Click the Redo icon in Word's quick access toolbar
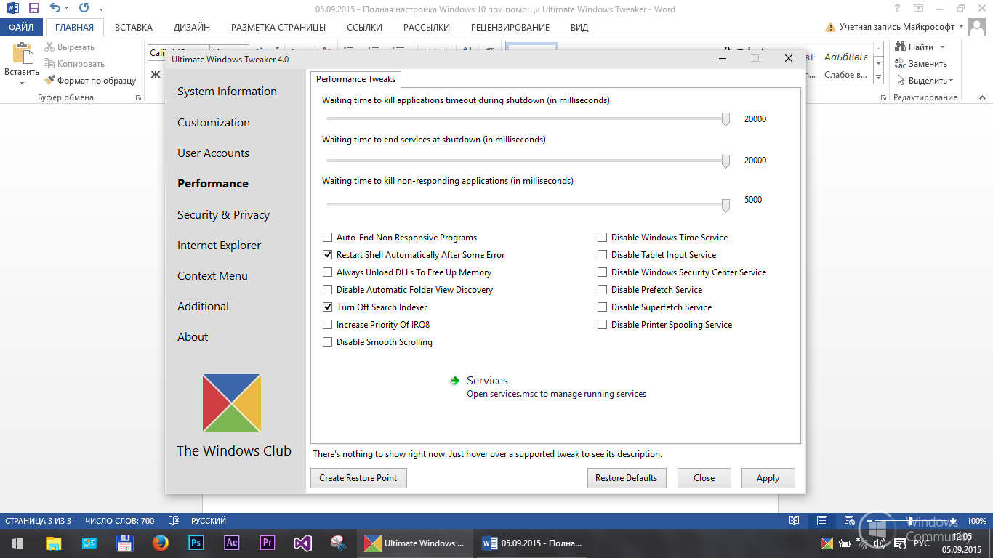This screenshot has height=558, width=993. coord(84,9)
